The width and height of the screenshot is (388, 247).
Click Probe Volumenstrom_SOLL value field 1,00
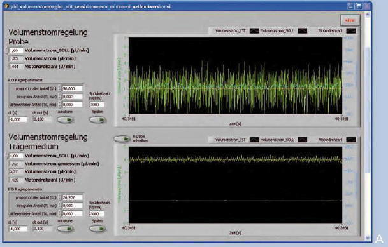point(16,51)
